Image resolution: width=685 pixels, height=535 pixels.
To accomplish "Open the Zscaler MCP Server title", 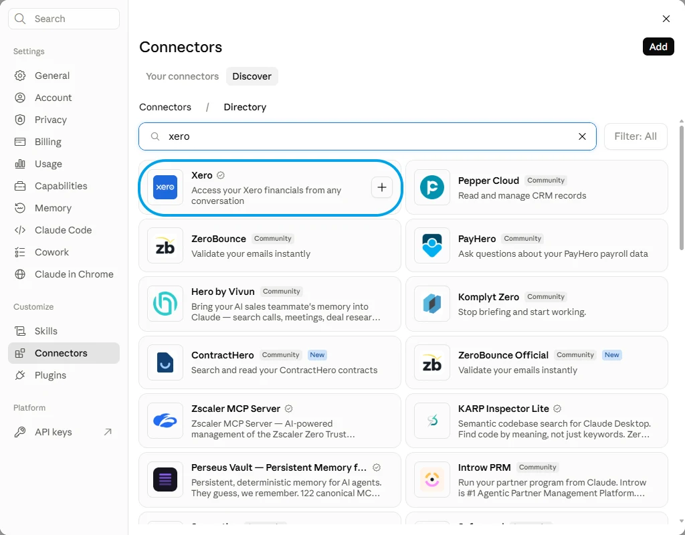I will click(235, 409).
